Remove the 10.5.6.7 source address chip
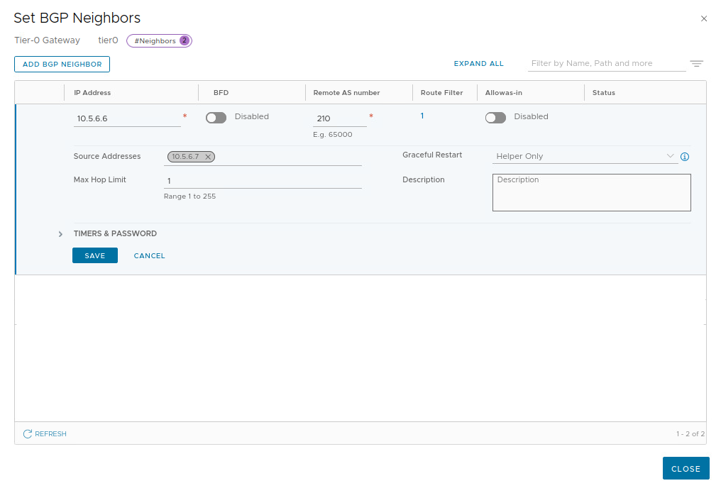The image size is (721, 493). [x=207, y=157]
